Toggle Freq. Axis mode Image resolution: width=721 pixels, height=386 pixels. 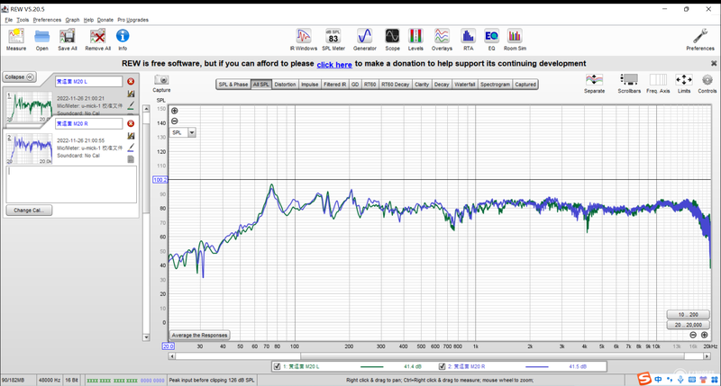tap(658, 83)
